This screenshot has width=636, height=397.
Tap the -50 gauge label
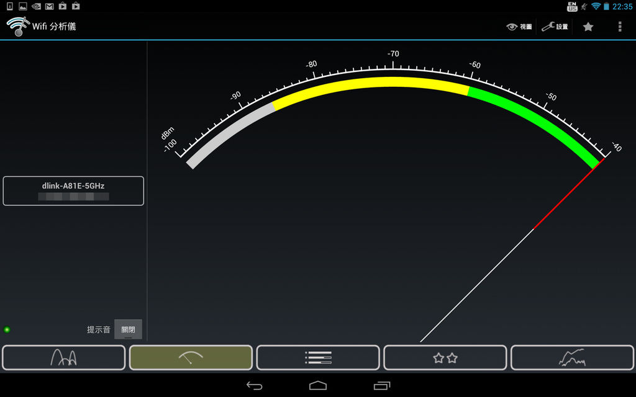pyautogui.click(x=551, y=96)
